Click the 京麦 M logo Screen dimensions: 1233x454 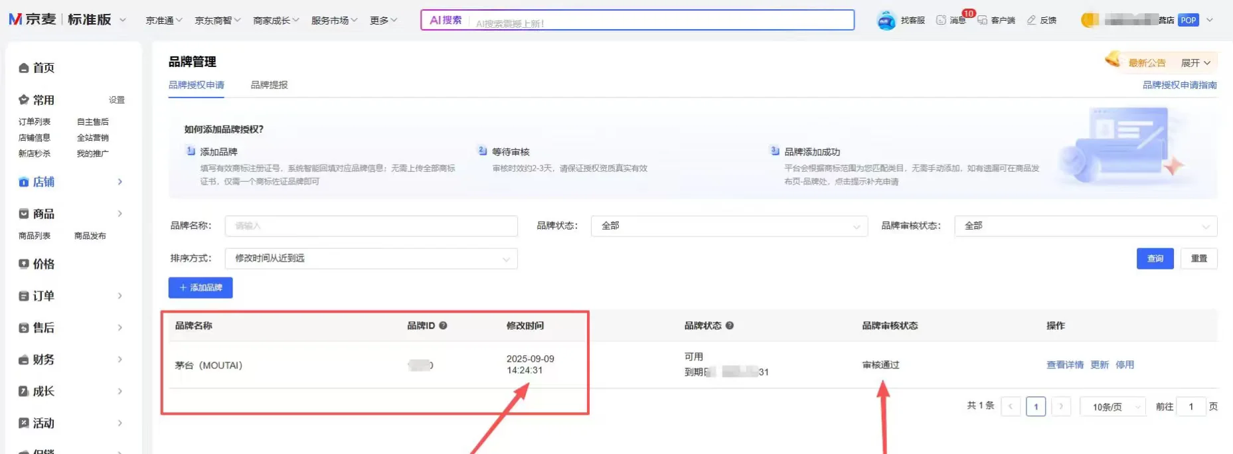click(15, 19)
